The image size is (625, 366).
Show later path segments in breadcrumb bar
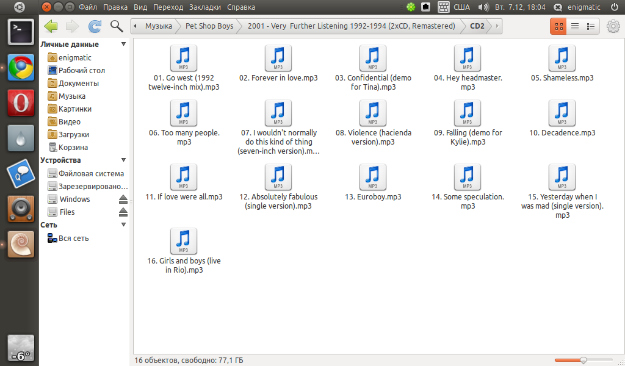(x=497, y=26)
